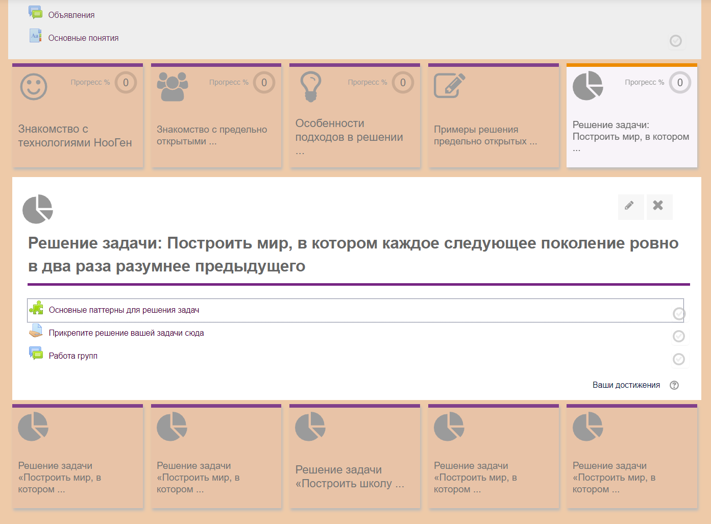Toggle completion checkbox for Основные понятия
This screenshot has width=711, height=524.
676,41
